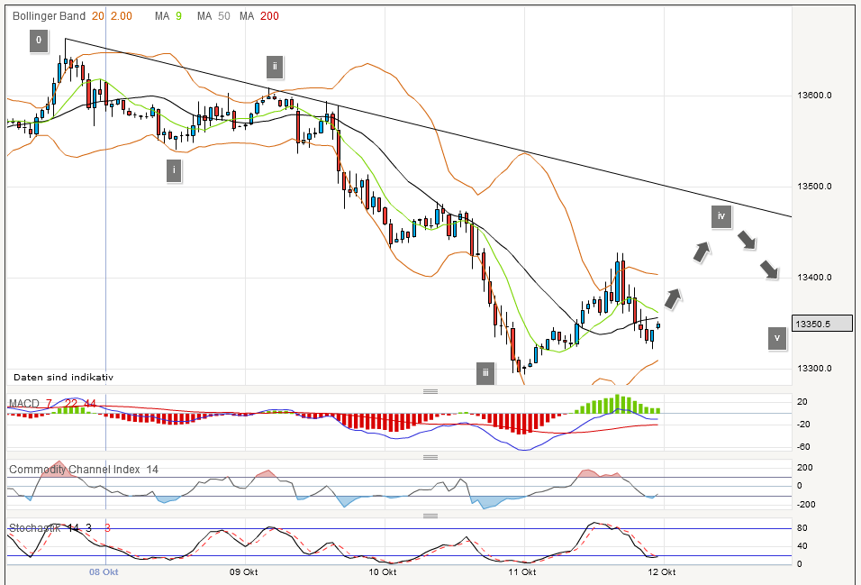
Task: Click the green MA 9 indicator label
Action: point(168,16)
